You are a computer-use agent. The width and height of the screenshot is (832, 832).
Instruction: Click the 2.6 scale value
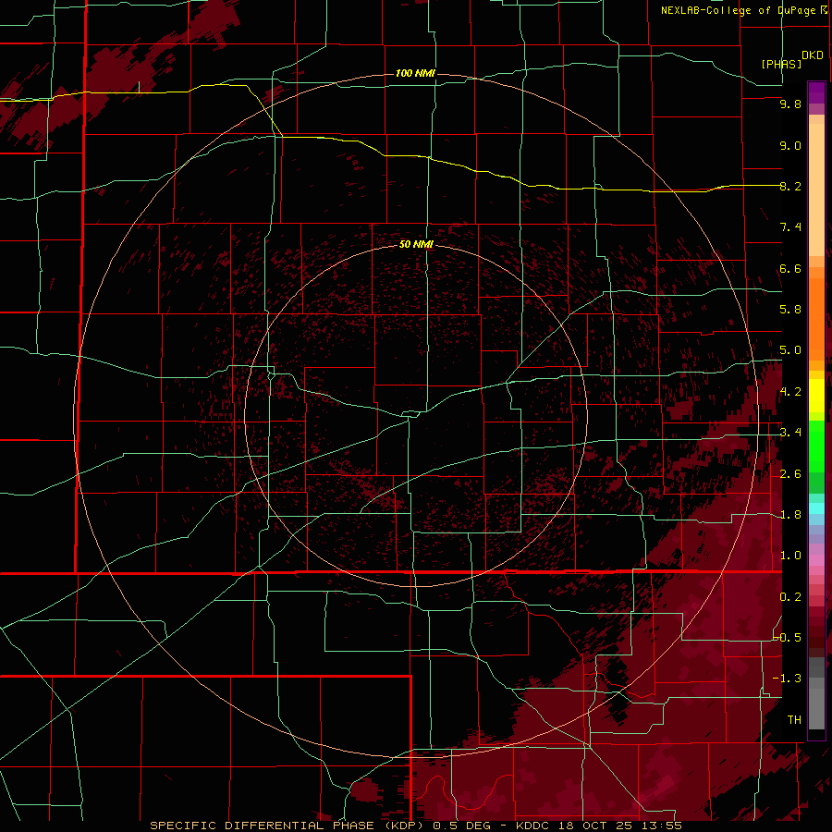coord(790,474)
